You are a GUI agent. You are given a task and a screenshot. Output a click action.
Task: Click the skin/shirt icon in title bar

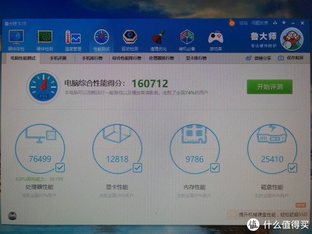tap(275, 23)
